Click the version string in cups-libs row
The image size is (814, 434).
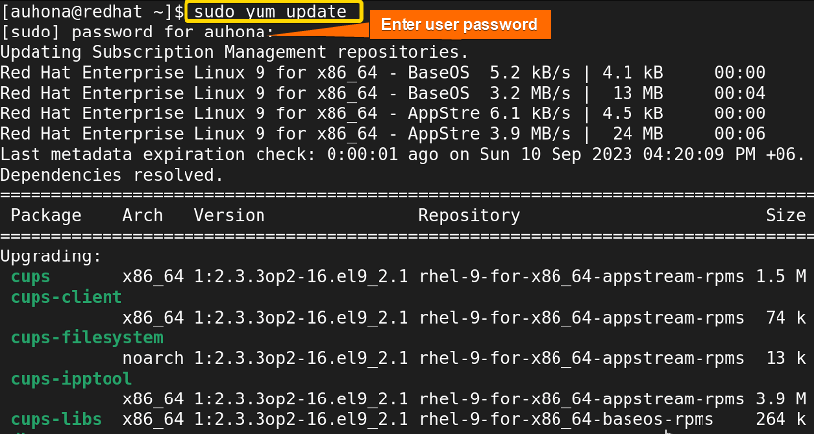tap(301, 420)
